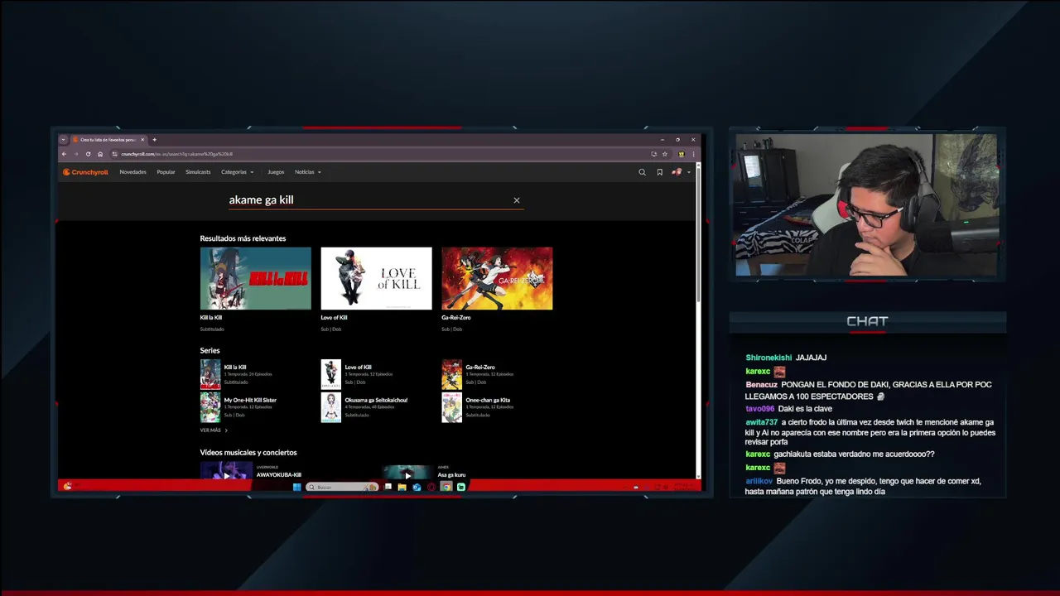Click the install app icon in address bar
This screenshot has width=1060, height=596.
pos(653,154)
